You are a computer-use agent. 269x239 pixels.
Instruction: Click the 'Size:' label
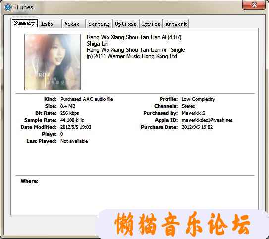[x=51, y=106]
